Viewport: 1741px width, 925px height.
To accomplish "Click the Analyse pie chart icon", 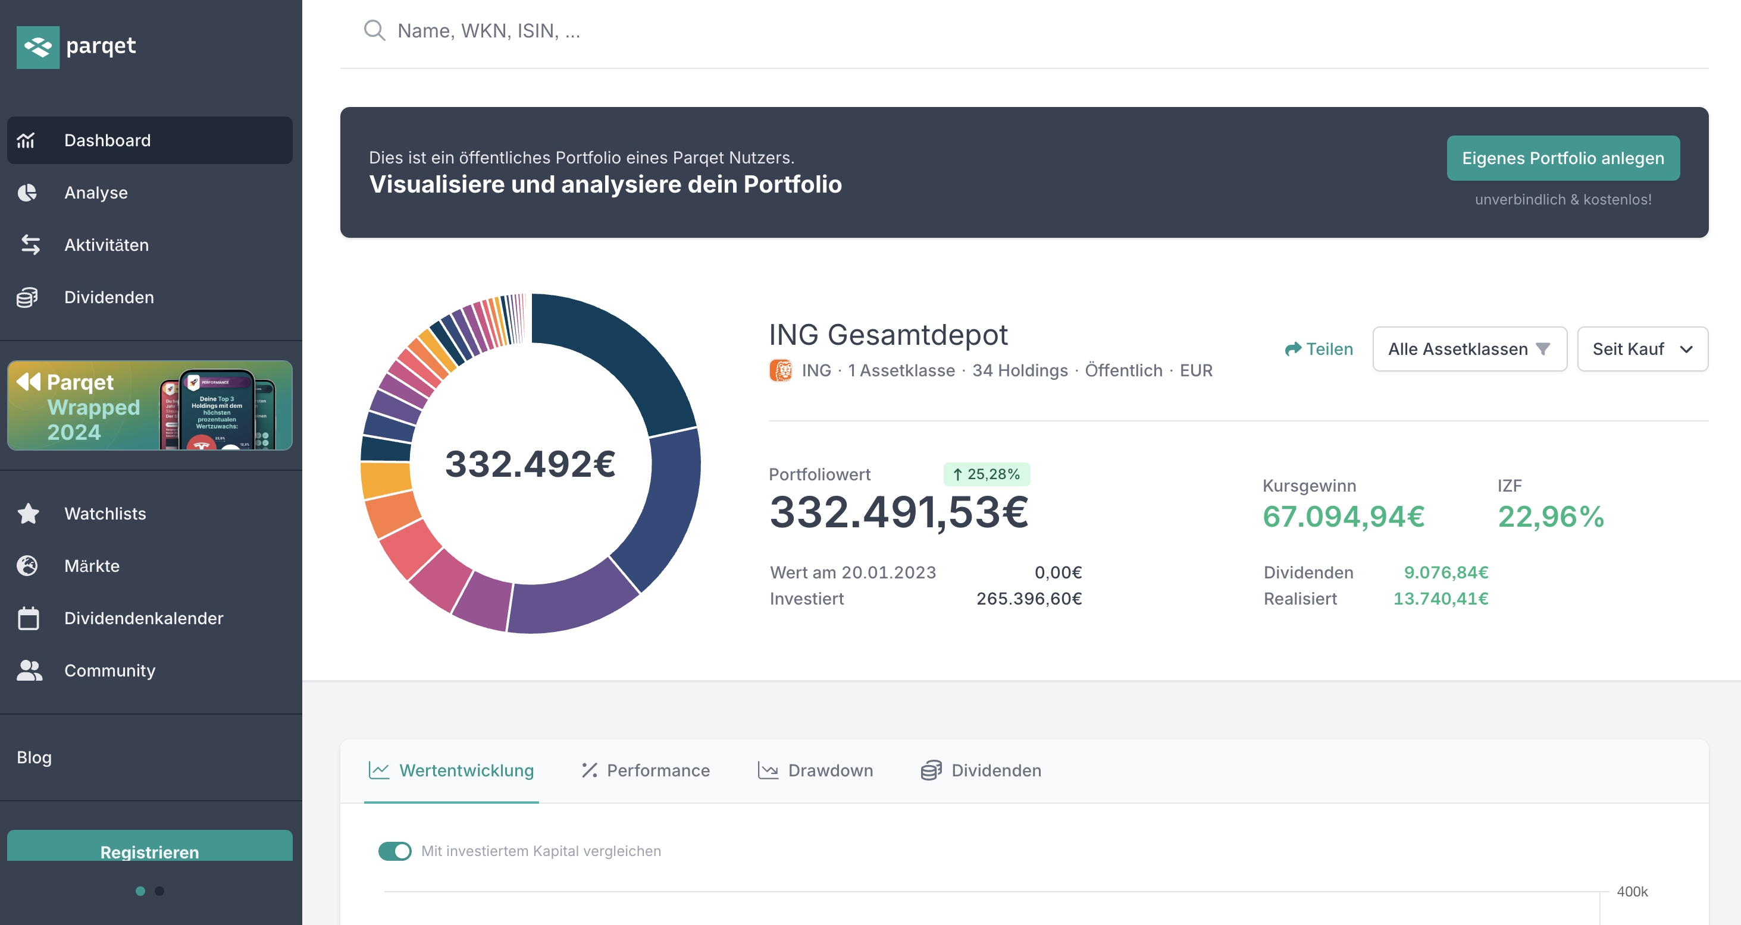I will pyautogui.click(x=27, y=193).
